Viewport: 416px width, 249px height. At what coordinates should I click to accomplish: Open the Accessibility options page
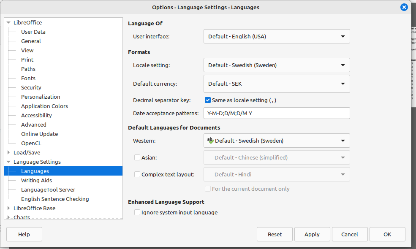click(x=36, y=115)
